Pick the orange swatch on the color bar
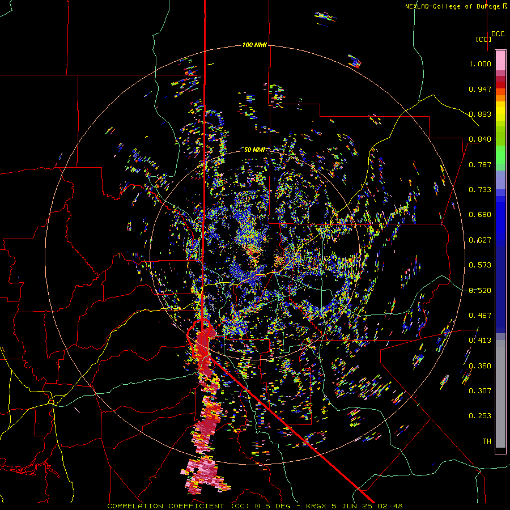Image resolution: width=510 pixels, height=510 pixels. tap(500, 98)
